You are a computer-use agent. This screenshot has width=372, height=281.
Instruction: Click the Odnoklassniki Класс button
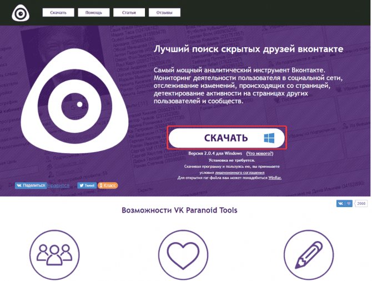click(108, 185)
